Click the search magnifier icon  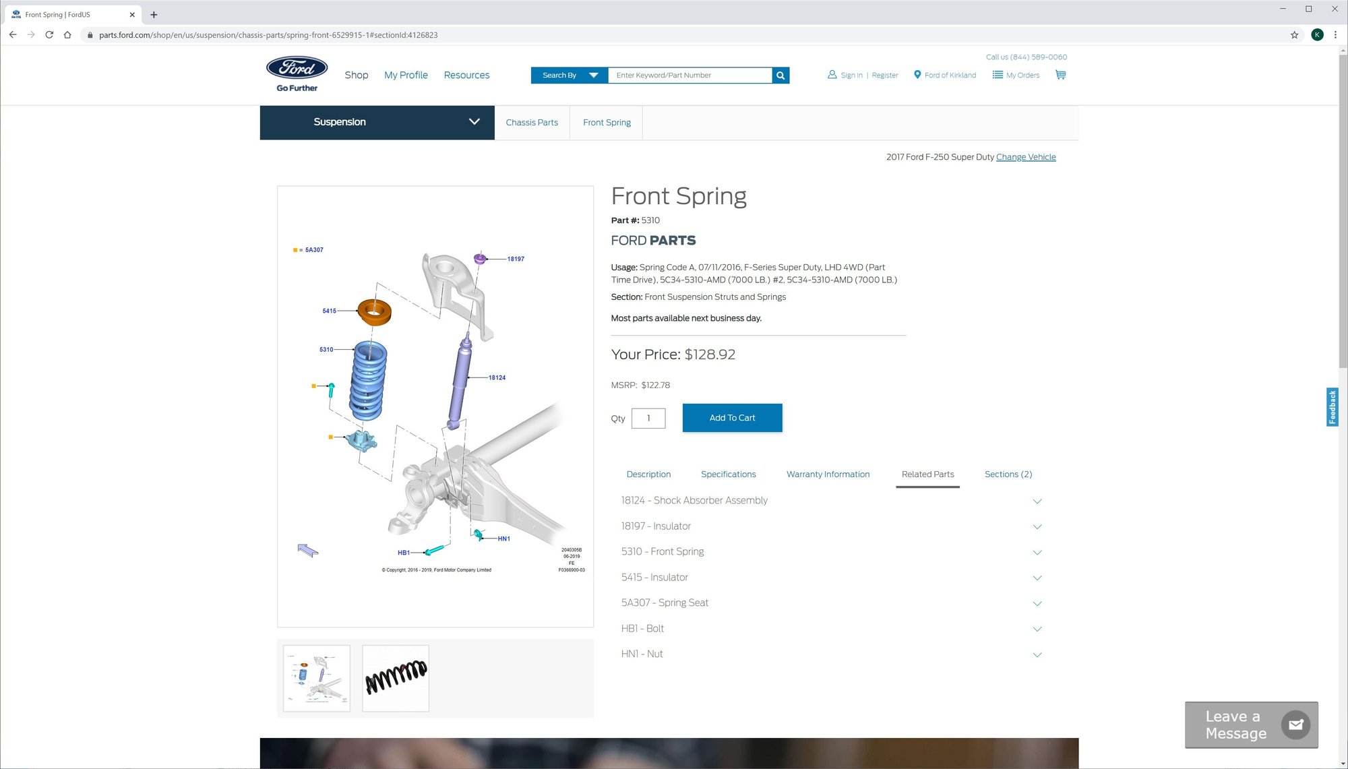click(780, 75)
